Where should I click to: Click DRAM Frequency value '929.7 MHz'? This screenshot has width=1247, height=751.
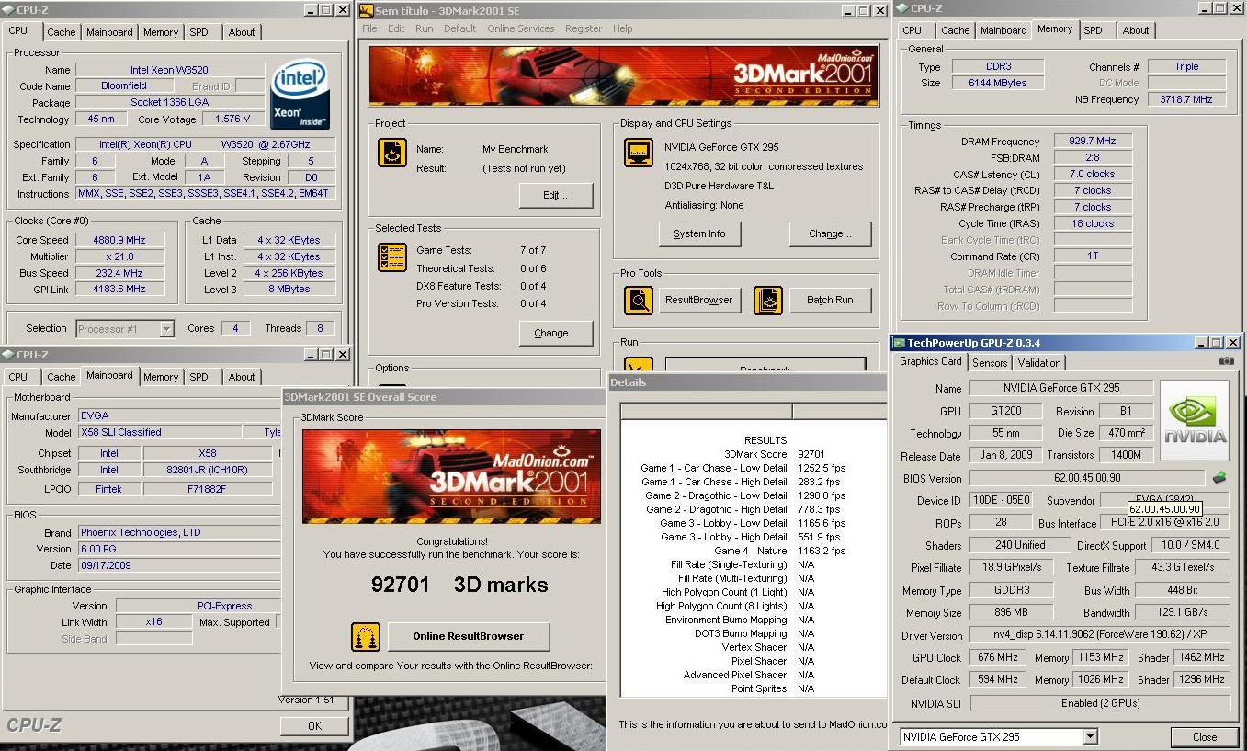click(x=1093, y=141)
